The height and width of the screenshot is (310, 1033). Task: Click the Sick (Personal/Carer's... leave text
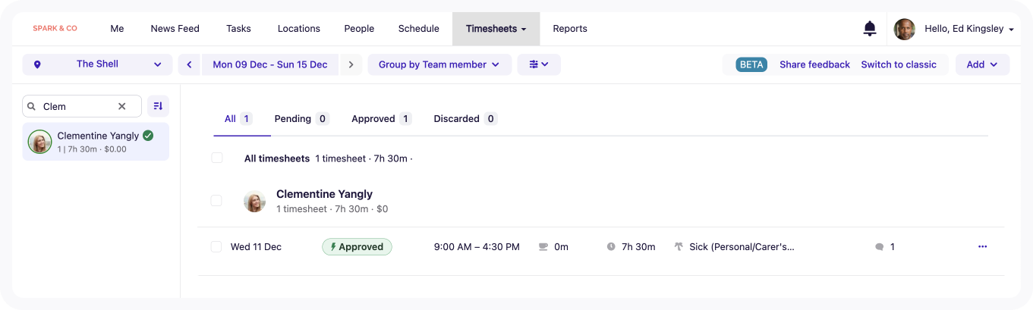tap(742, 247)
